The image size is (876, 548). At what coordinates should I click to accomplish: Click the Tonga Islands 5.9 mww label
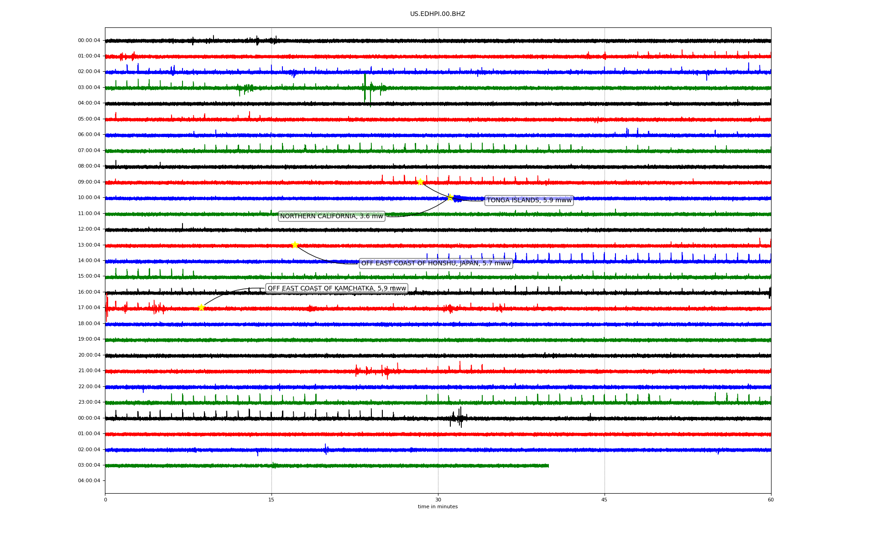coord(529,200)
